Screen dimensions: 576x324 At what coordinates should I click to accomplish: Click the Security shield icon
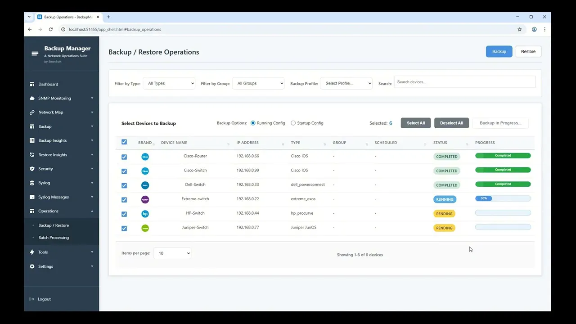pyautogui.click(x=32, y=169)
